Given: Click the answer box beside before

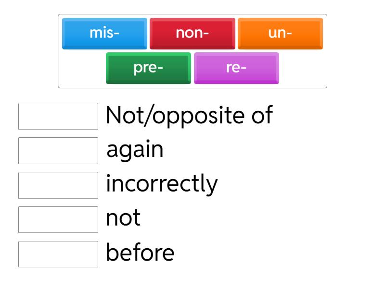Looking at the screenshot, I should pyautogui.click(x=58, y=252).
